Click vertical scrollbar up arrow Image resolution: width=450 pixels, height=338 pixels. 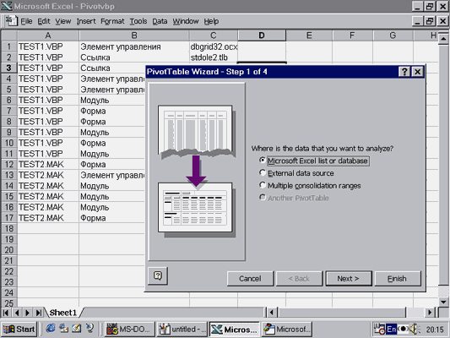coord(444,38)
